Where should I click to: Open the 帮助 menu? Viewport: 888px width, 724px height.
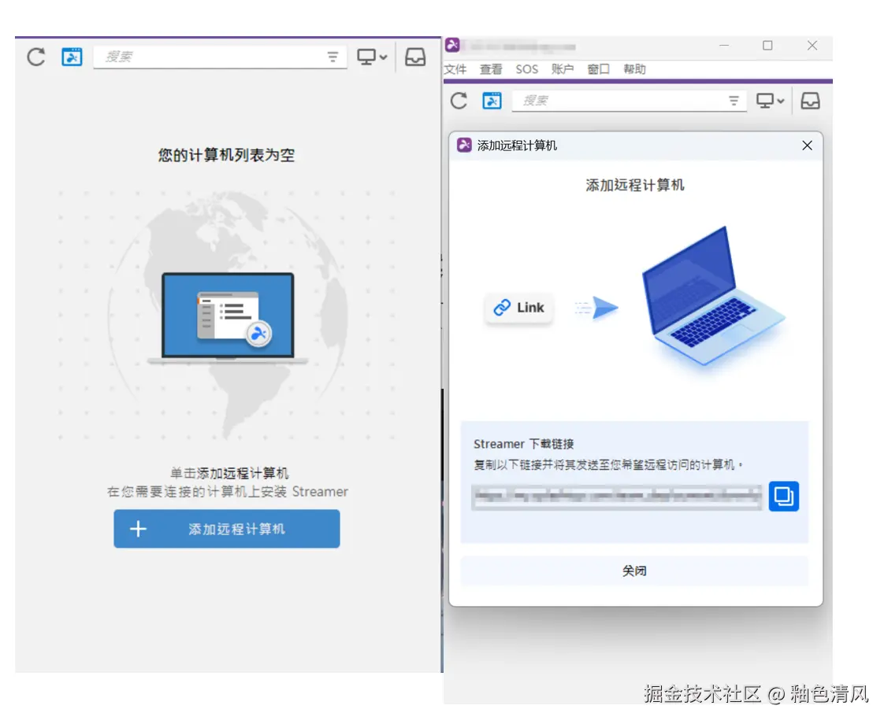pyautogui.click(x=634, y=69)
